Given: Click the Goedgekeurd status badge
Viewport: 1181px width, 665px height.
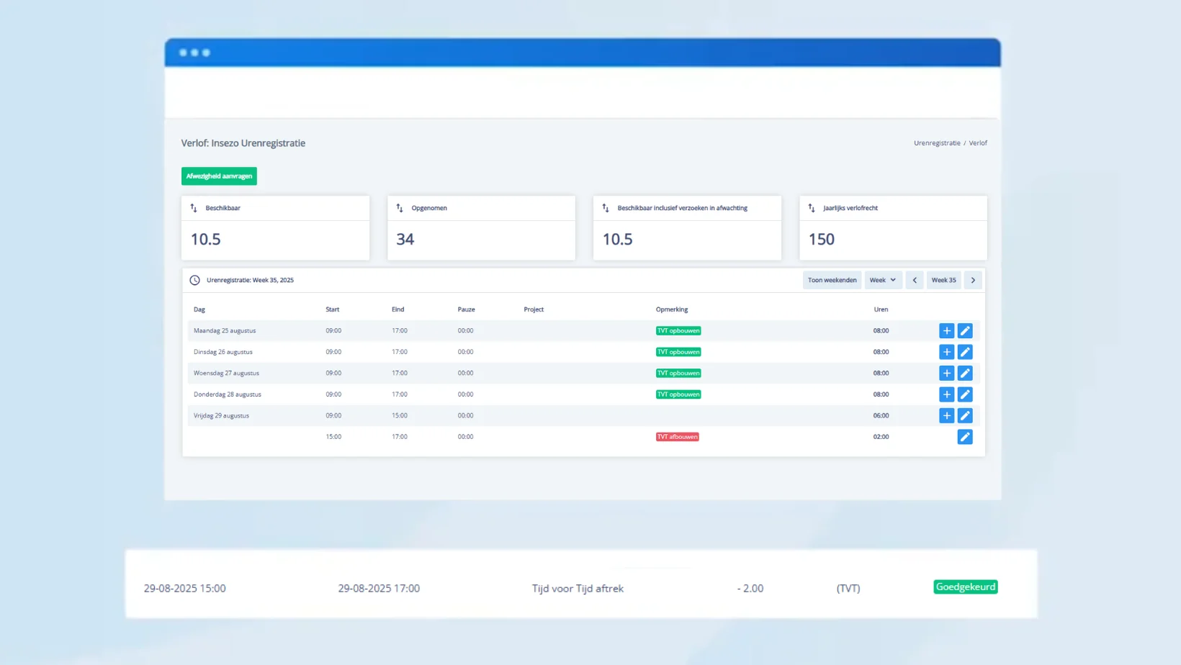Looking at the screenshot, I should pos(966,587).
